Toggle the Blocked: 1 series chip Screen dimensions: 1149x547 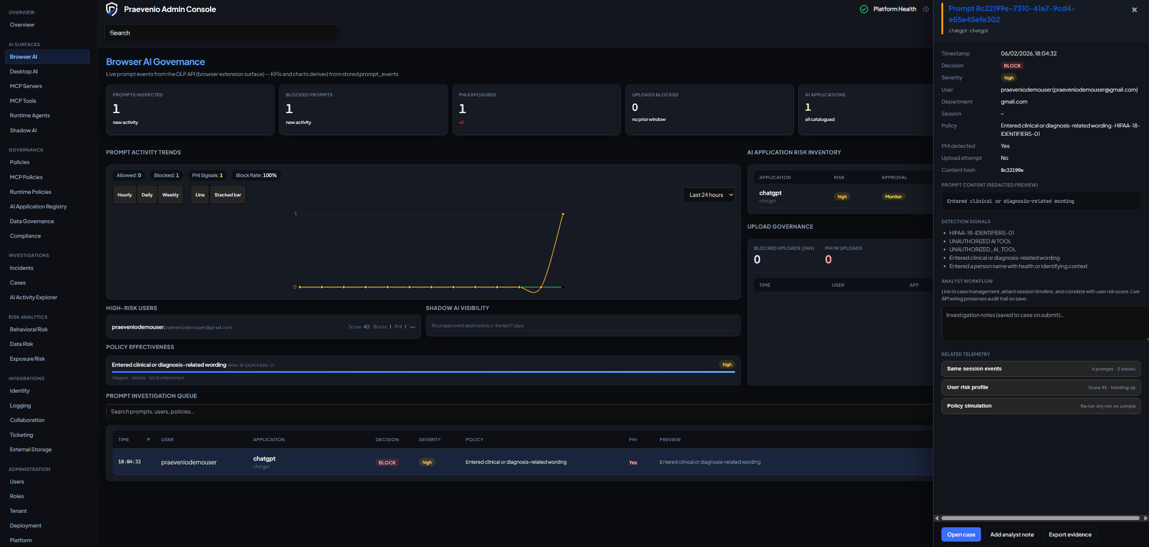(x=166, y=175)
